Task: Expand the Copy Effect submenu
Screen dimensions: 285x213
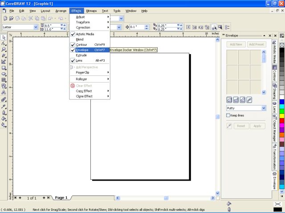Action: coord(90,91)
